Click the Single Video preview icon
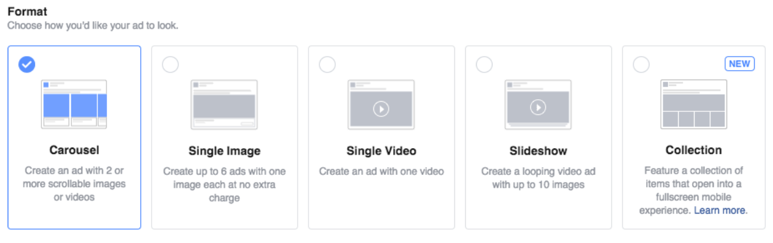Viewport: 773px width, 243px height. pos(381,104)
